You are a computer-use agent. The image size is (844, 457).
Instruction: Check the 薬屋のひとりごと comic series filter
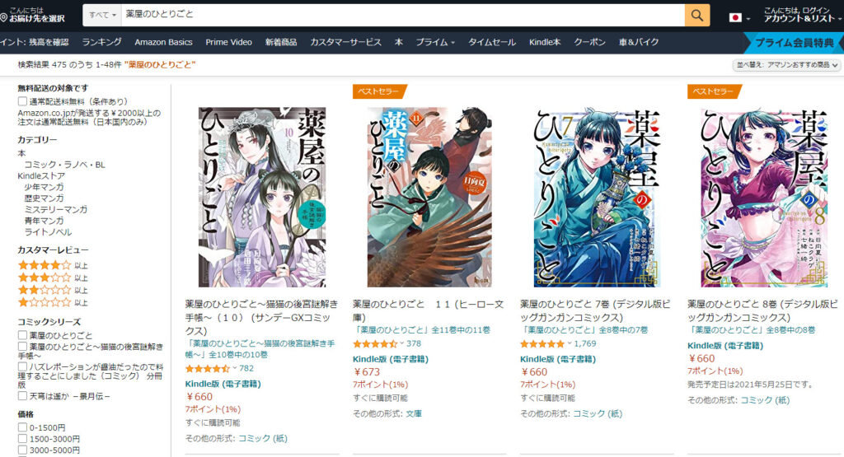pos(22,335)
